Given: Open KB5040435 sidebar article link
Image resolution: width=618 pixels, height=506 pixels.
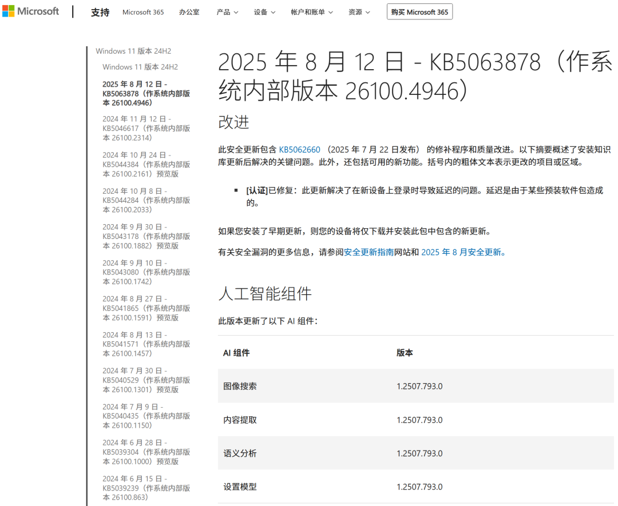Looking at the screenshot, I should point(146,416).
